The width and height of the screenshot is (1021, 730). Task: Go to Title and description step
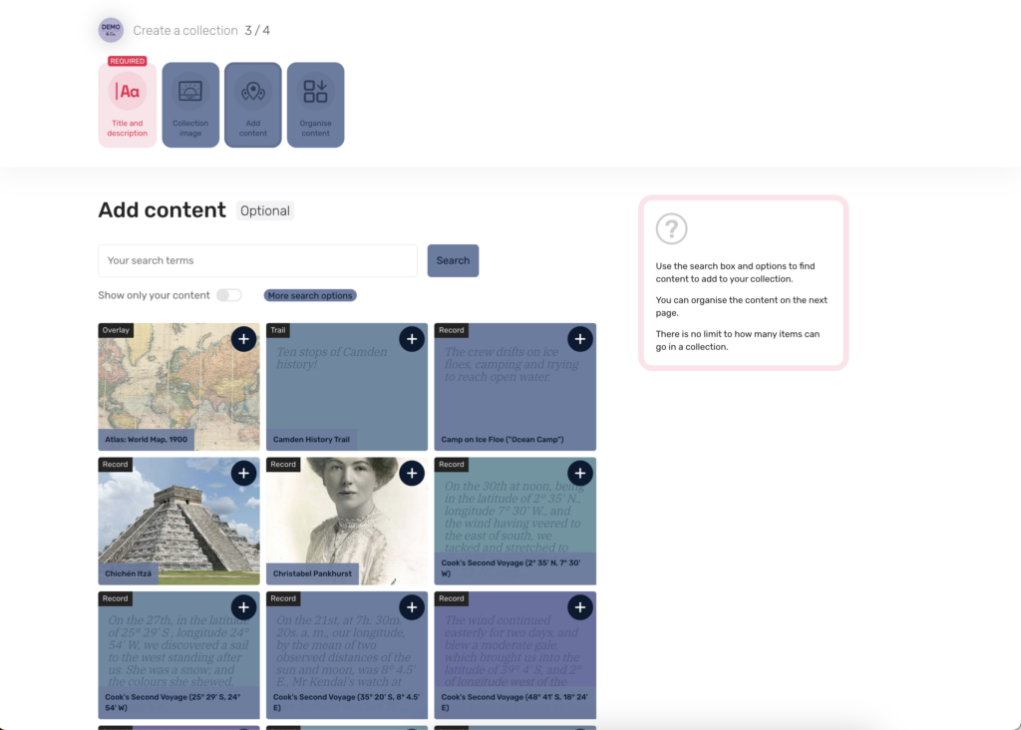(x=128, y=105)
